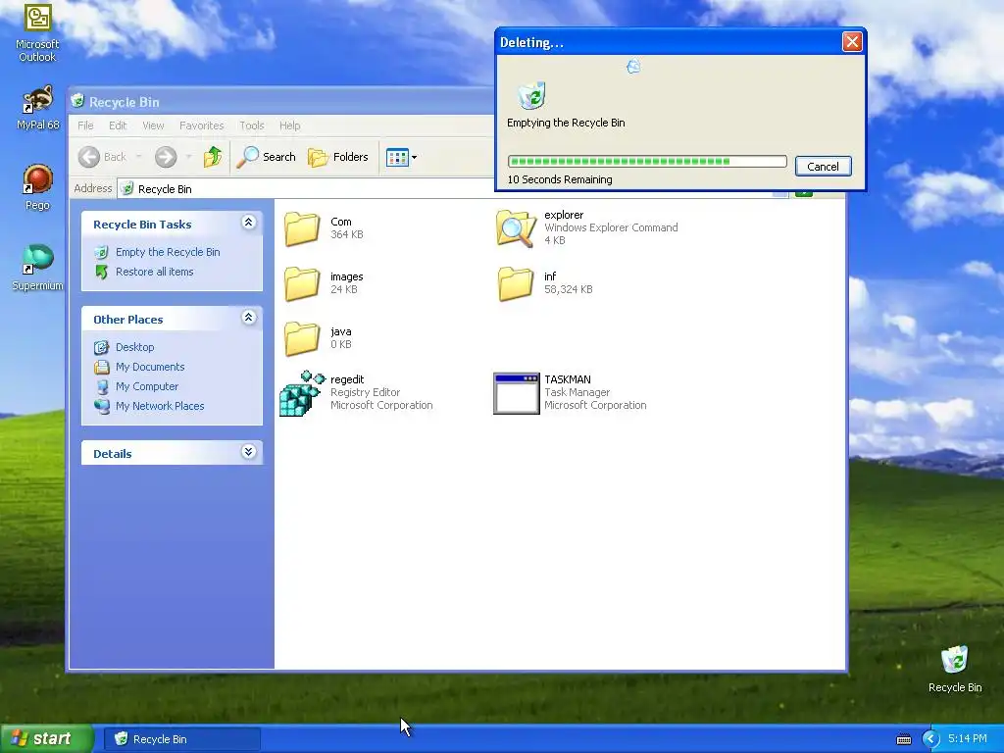Select the explorer command file icon
The width and height of the screenshot is (1004, 753).
pyautogui.click(x=516, y=227)
